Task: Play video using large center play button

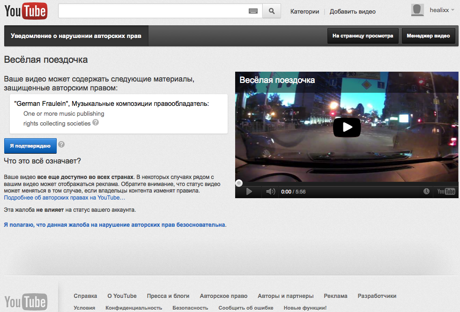Action: 347,127
